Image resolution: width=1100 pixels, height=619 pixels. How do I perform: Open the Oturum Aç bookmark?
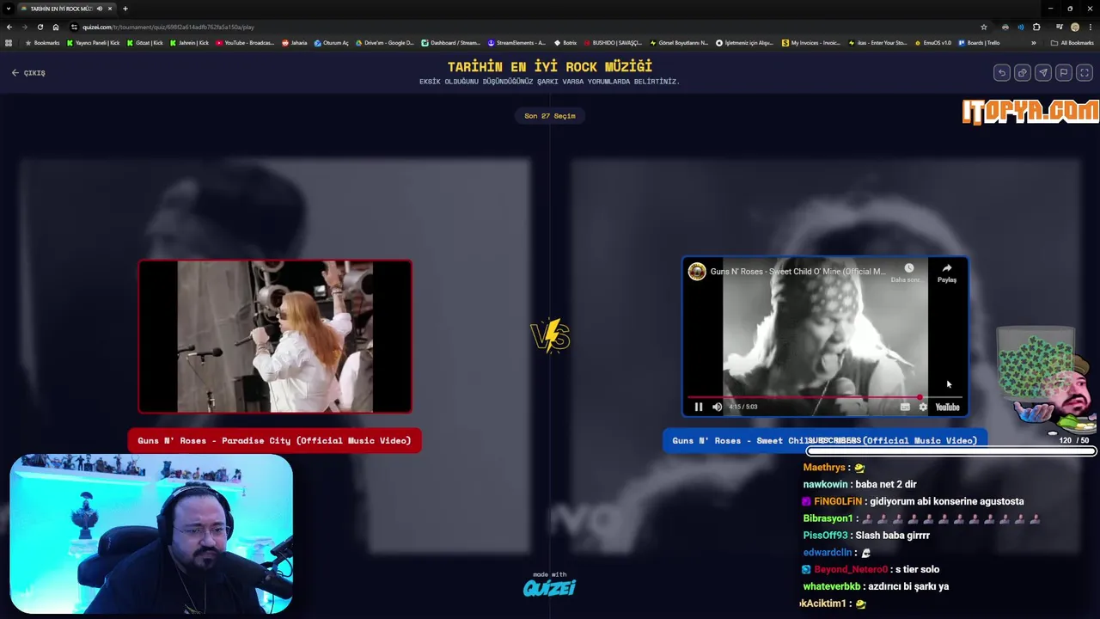pyautogui.click(x=332, y=43)
